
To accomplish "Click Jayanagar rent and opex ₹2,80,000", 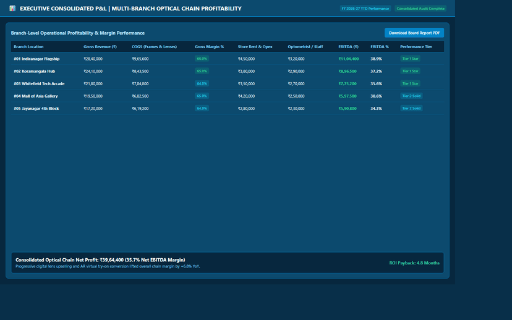I will tap(246, 108).
